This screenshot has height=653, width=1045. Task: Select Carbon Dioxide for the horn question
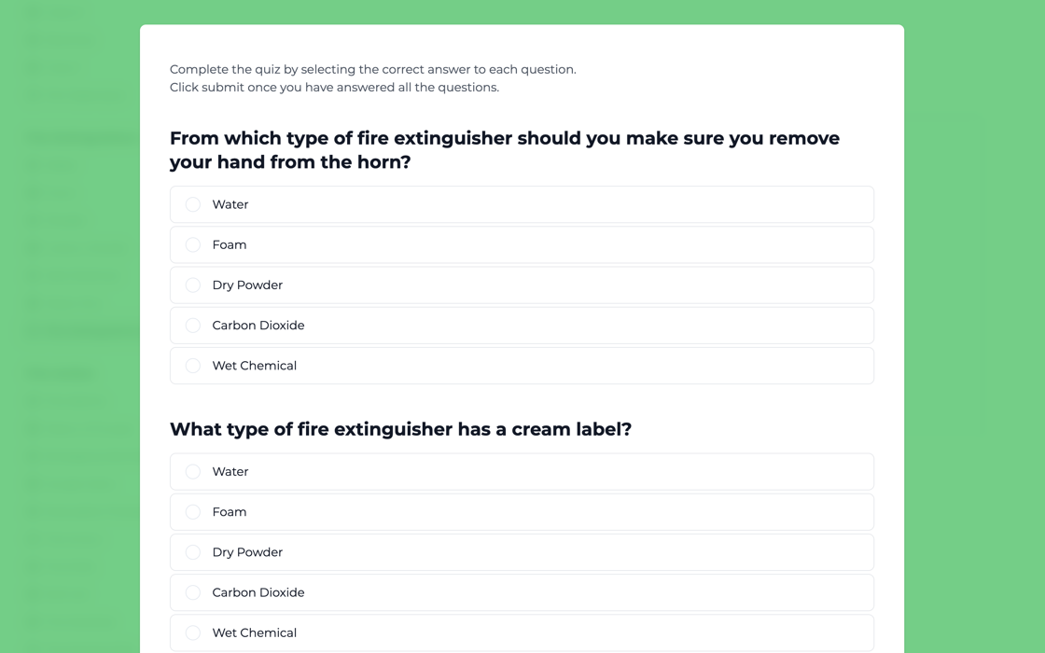(x=193, y=326)
